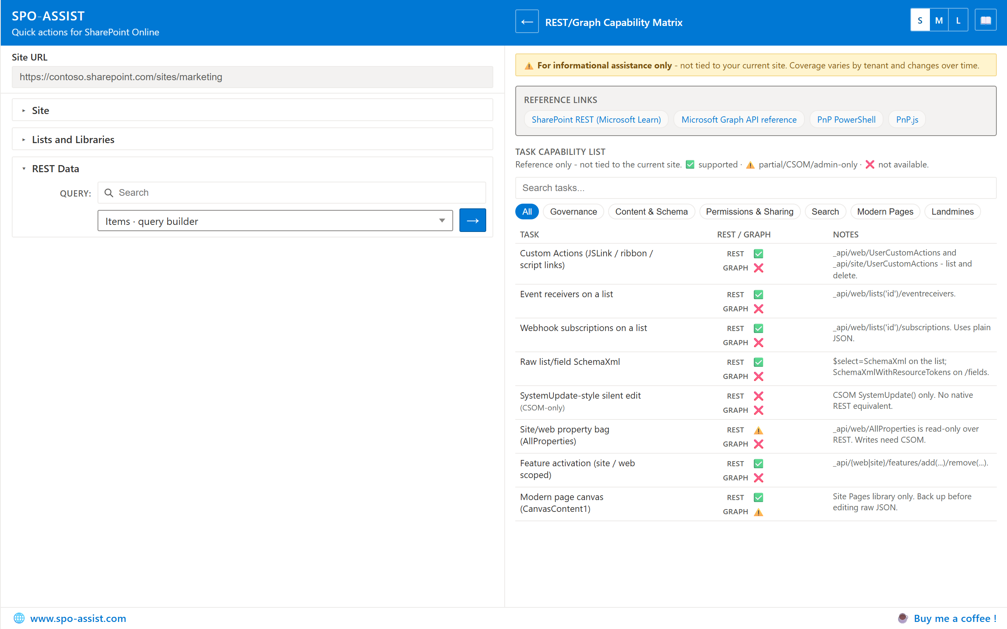Click GRAPH red cross for SystemUpdate-style silent edit
This screenshot has width=1007, height=629.
click(x=758, y=410)
